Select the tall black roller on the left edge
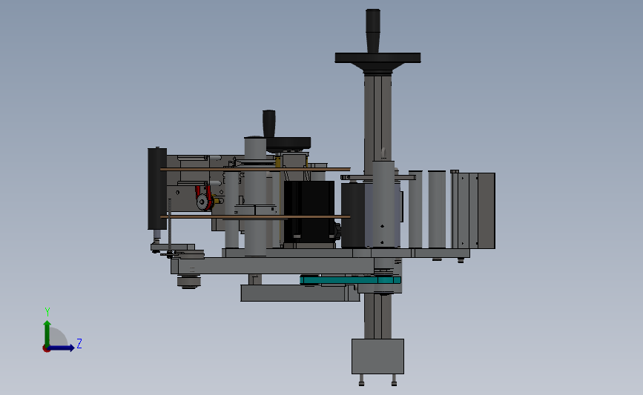The width and height of the screenshot is (643, 395). tap(157, 188)
